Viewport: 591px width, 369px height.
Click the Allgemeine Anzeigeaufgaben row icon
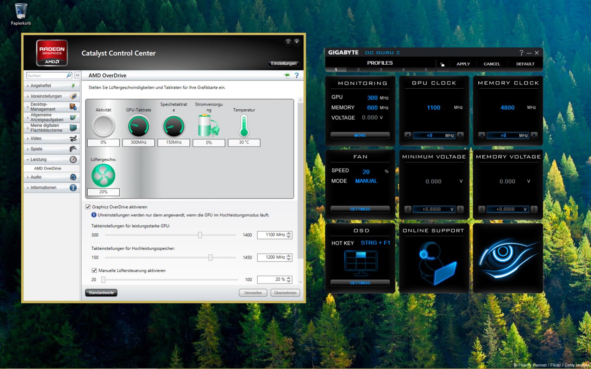coord(73,117)
